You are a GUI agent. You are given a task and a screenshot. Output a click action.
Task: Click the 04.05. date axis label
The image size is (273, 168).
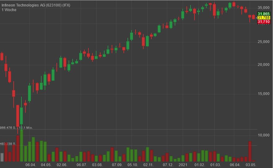click(x=46, y=165)
